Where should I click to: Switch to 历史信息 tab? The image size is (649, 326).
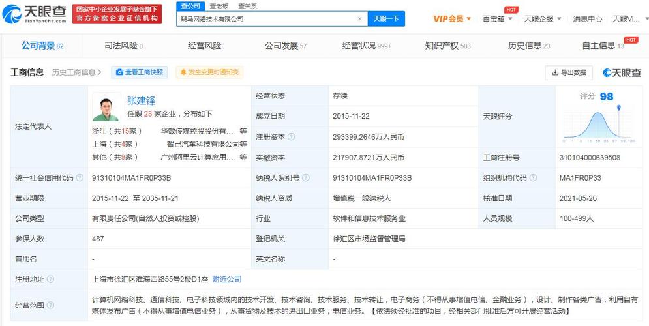tap(529, 46)
